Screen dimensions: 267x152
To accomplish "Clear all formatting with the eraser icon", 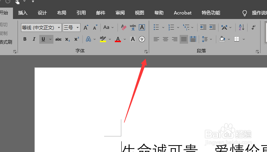I will (124, 27).
